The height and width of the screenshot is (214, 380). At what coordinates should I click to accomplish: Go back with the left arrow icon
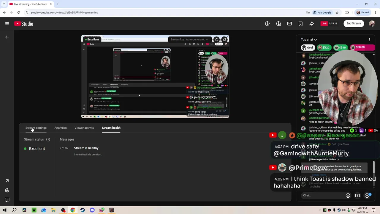(7, 37)
